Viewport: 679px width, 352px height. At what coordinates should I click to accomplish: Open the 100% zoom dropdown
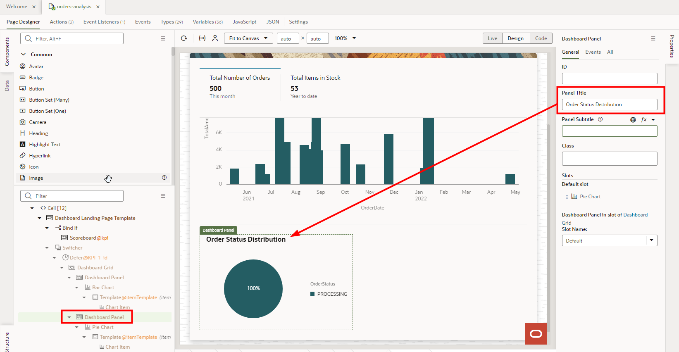(x=345, y=38)
